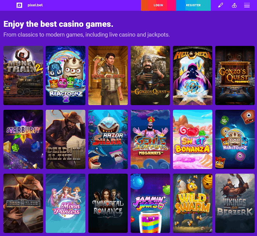Launch Reactoonz 2 game tile
257x236 pixels.
pyautogui.click(x=65, y=75)
